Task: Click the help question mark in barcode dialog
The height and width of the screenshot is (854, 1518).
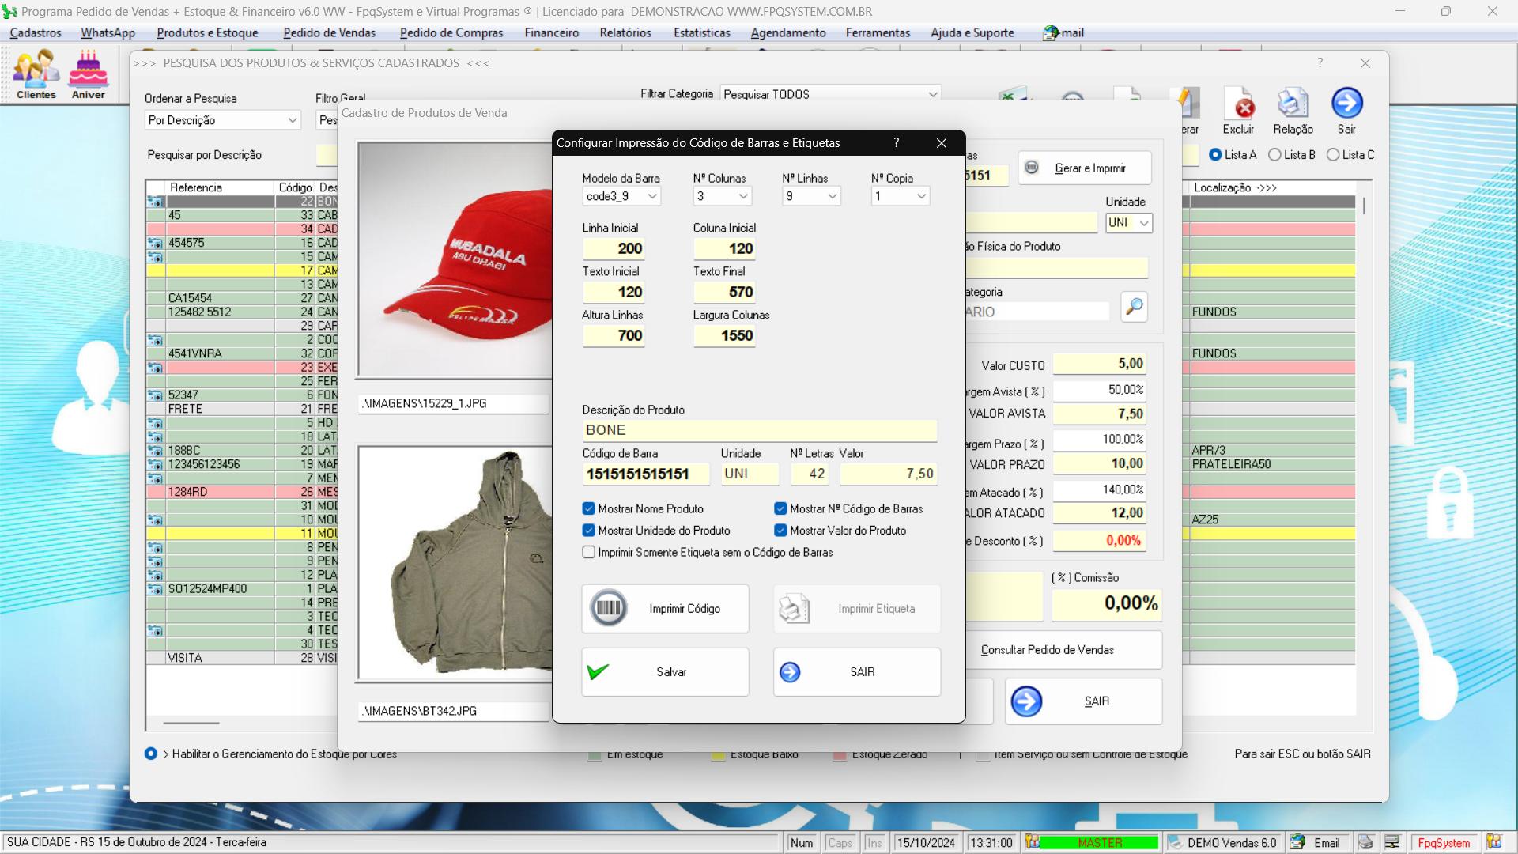Action: pos(896,142)
